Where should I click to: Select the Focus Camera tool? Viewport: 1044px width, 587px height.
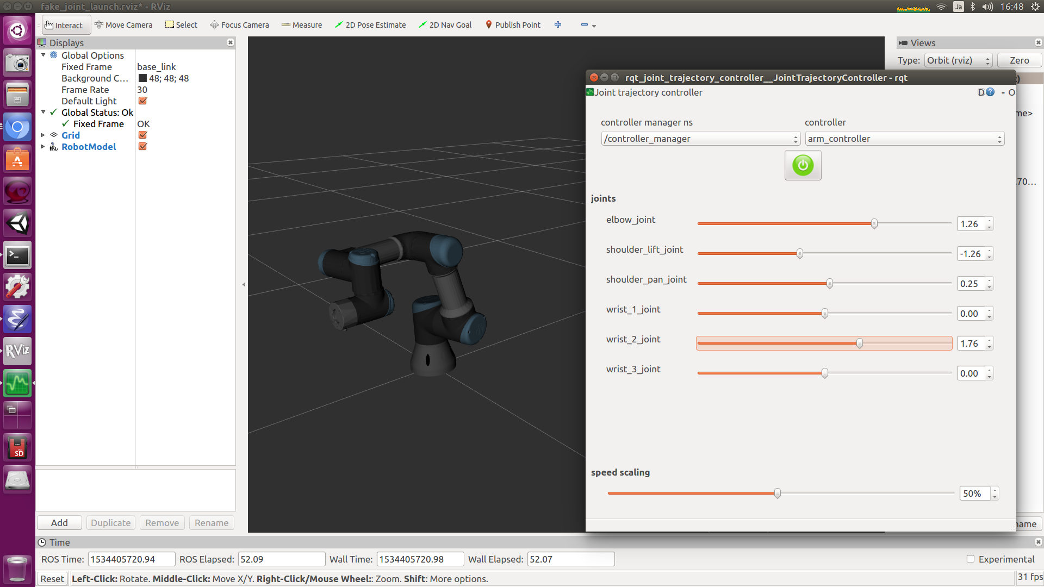[x=239, y=25]
